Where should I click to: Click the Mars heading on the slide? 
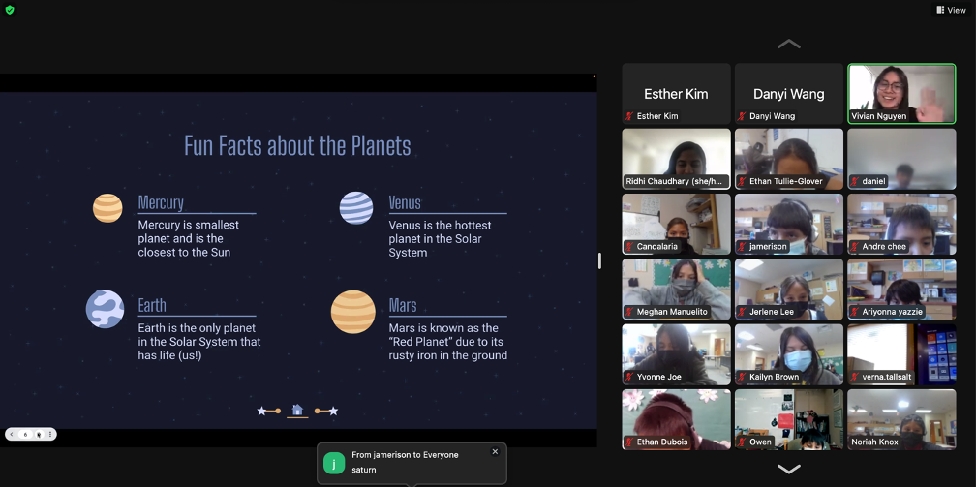coord(403,306)
